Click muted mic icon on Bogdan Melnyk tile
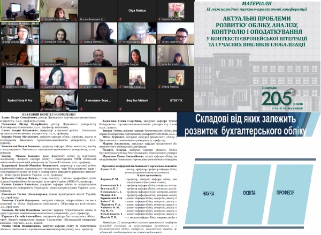The image size is (321, 235). pyautogui.click(x=120, y=109)
